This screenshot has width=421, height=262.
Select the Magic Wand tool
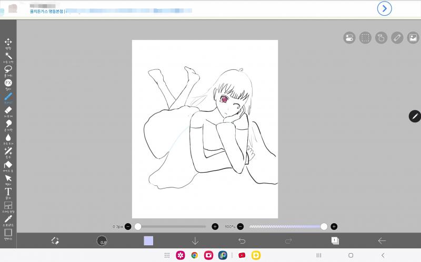tap(8, 56)
